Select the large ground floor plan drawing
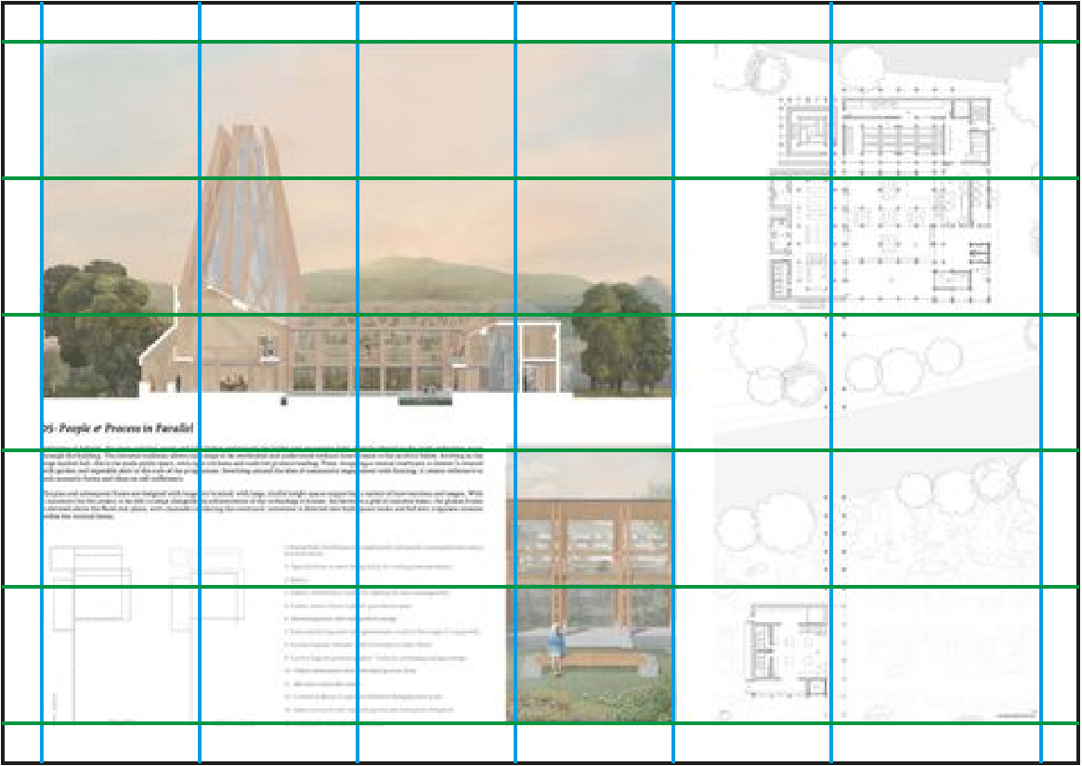 (885, 201)
